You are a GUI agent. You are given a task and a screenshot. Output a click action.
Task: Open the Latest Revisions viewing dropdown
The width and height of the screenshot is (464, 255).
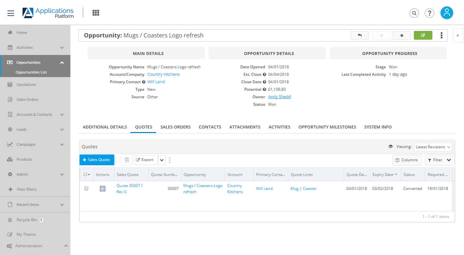point(433,147)
